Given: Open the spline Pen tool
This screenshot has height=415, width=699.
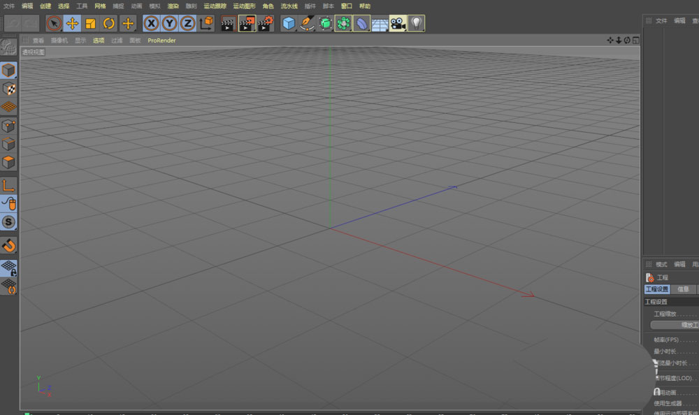Looking at the screenshot, I should [x=307, y=24].
